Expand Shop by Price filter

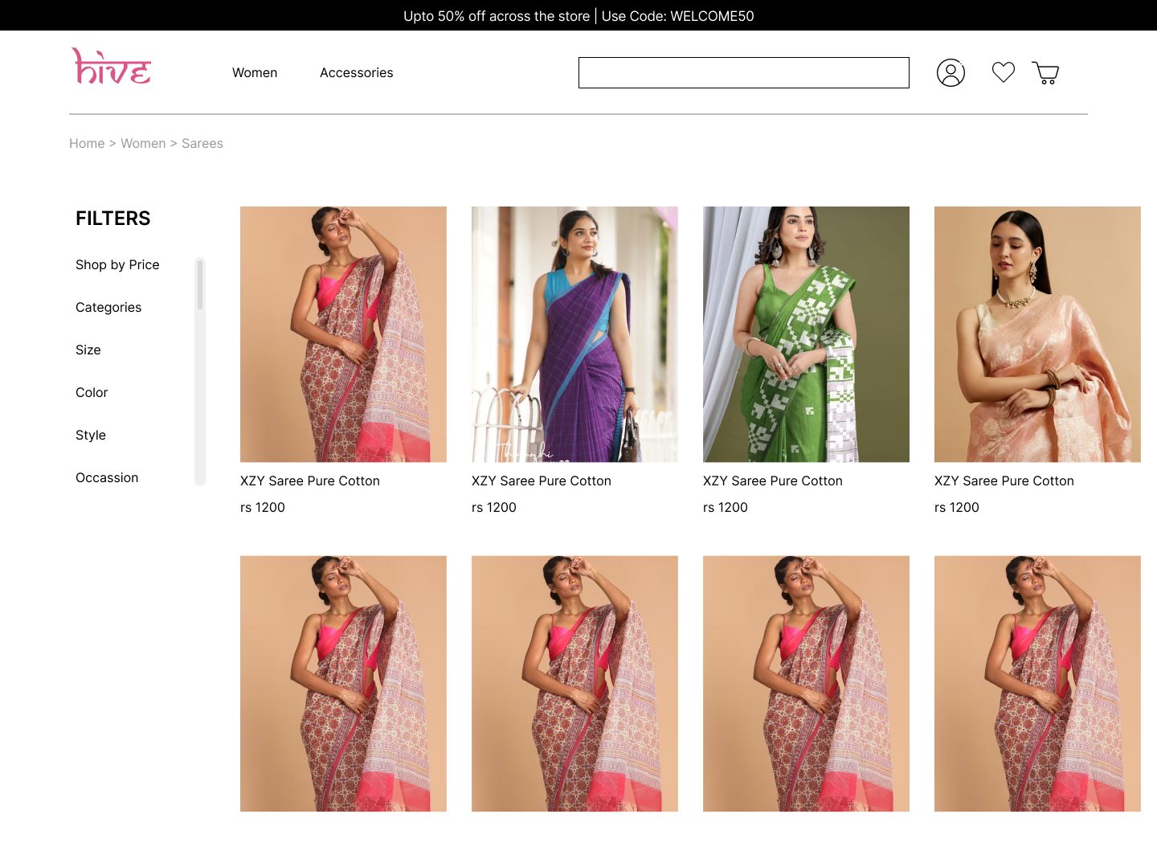[117, 264]
